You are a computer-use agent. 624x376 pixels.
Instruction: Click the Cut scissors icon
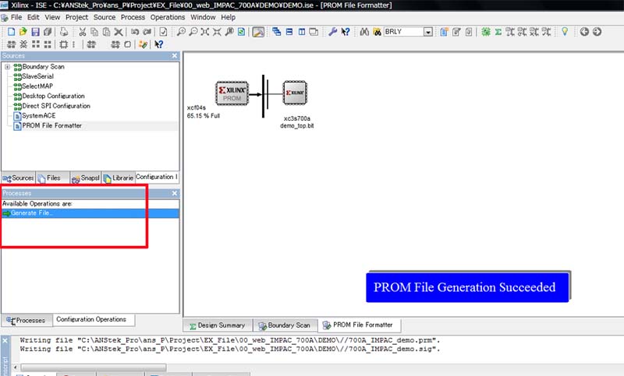83,32
